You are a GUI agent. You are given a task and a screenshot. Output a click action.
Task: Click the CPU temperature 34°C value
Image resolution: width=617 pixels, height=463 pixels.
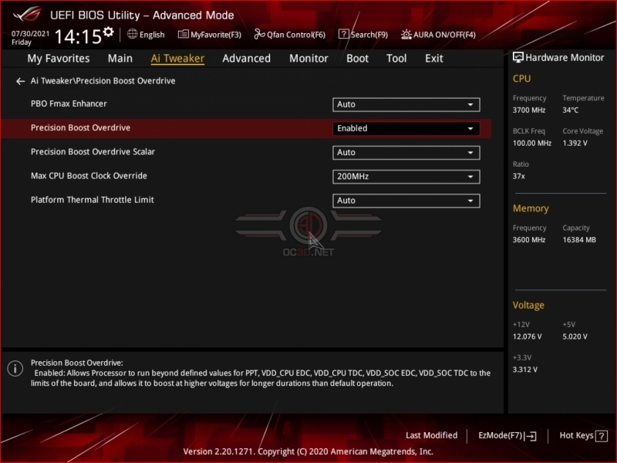point(570,110)
